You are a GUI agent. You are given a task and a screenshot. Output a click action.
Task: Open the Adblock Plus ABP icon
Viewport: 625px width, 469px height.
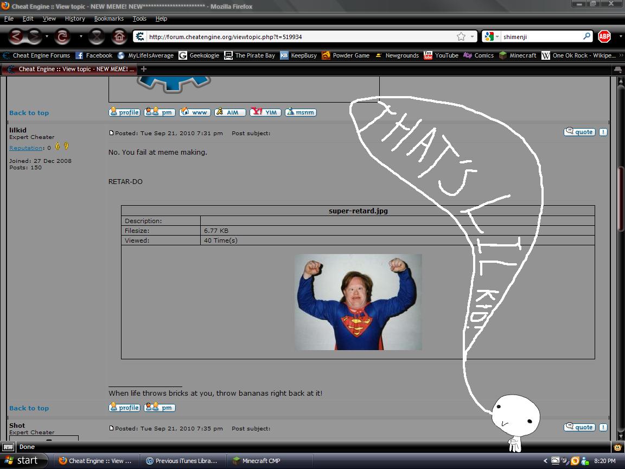pos(604,36)
